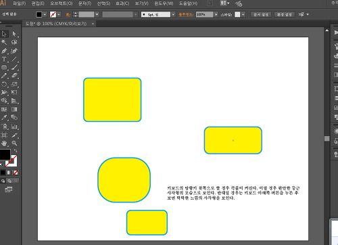Open the graphic style dropdown arrow
Viewport: 338px width, 245px height.
(243, 14)
